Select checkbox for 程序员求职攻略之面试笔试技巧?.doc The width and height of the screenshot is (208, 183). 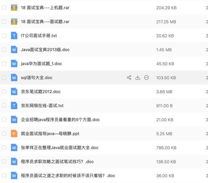pos(4,162)
